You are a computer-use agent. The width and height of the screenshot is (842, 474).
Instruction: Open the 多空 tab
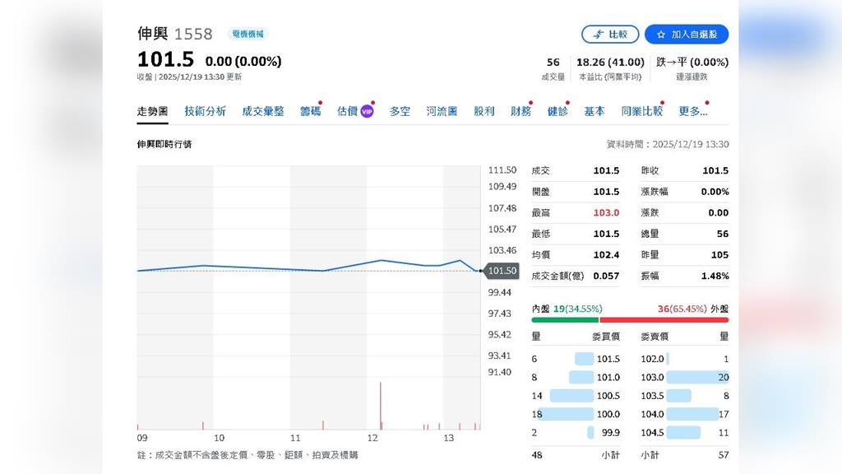point(400,111)
